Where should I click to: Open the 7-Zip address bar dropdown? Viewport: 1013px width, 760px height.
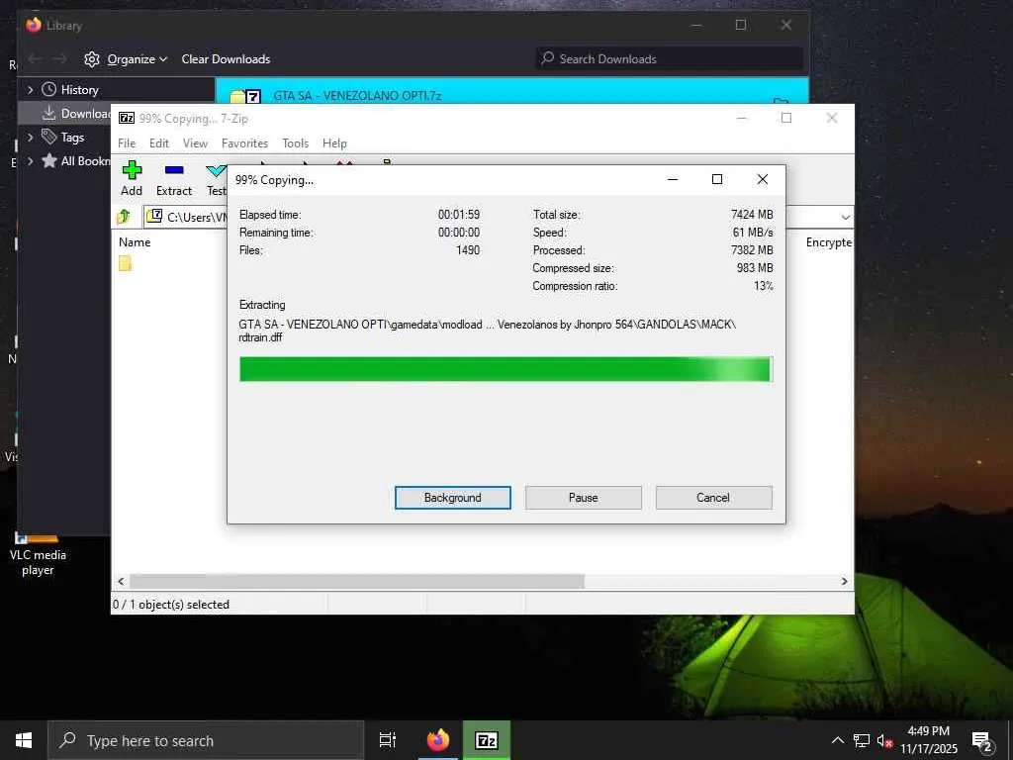coord(845,217)
